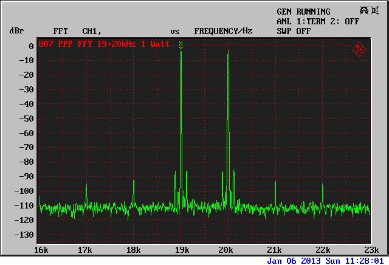389x265 pixels.
Task: Click the 16k label on frequency axis
Action: click(x=41, y=250)
